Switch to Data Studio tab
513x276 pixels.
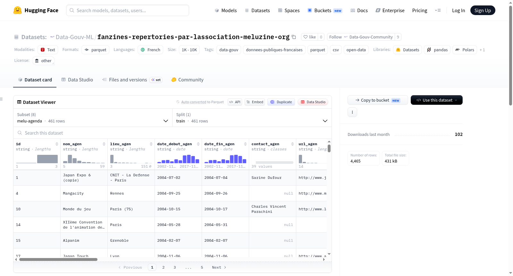pyautogui.click(x=77, y=80)
